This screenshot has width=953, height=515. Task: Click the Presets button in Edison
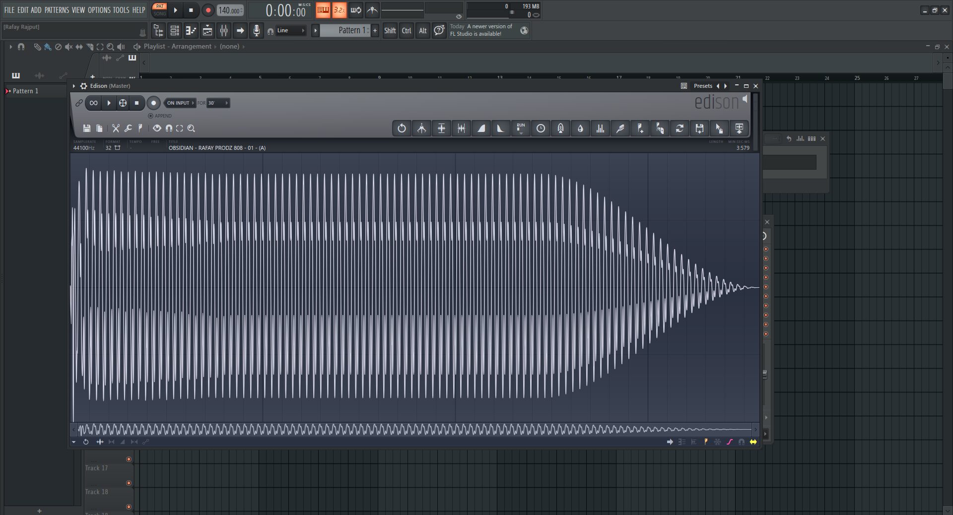[x=703, y=86]
